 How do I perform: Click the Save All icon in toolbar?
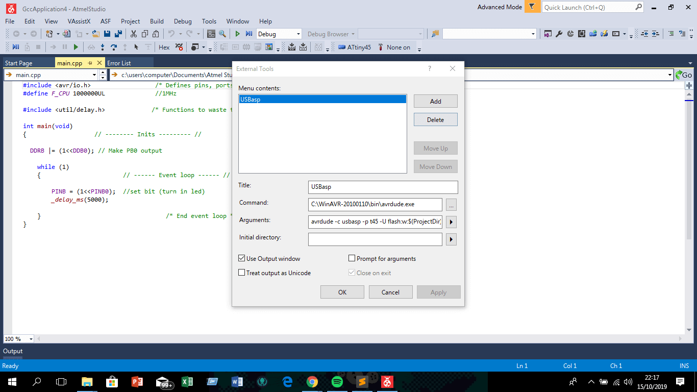(118, 34)
